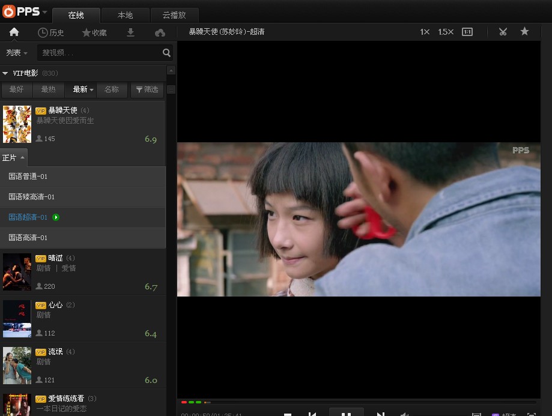Play the 国语高清-01 source

click(83, 238)
